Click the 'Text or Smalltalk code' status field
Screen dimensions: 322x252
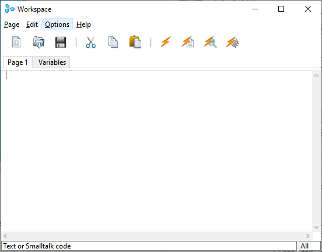(149, 246)
